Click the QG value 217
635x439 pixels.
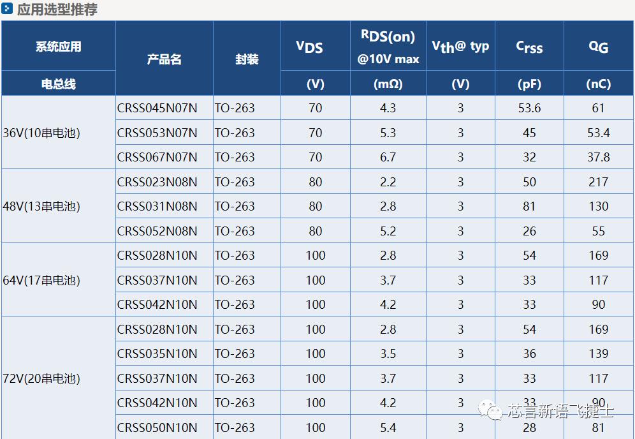coord(599,182)
